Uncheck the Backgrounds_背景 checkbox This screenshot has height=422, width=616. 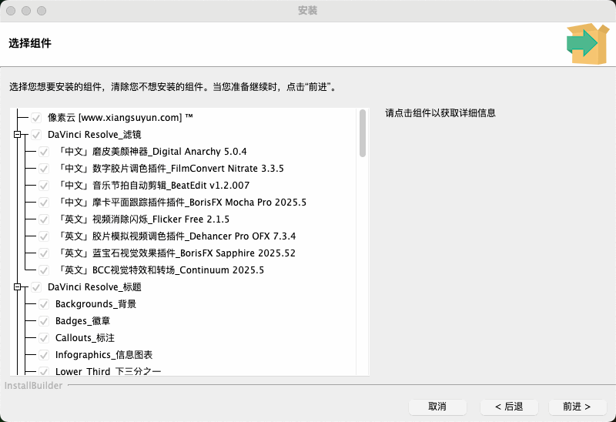(44, 304)
